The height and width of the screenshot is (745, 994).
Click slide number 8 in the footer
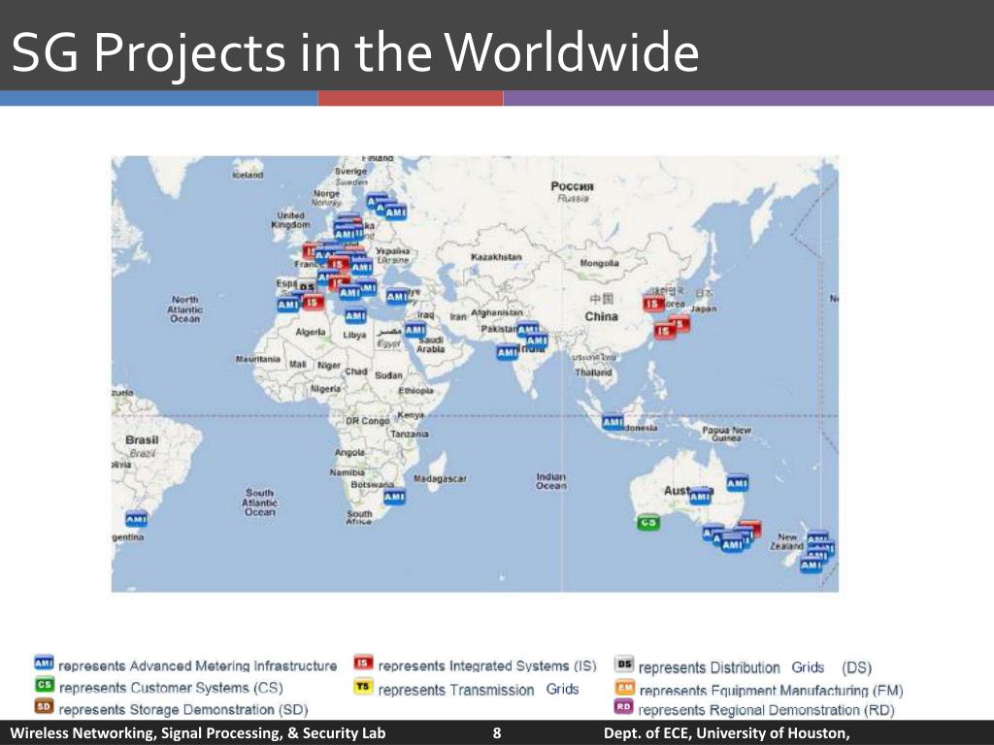pyautogui.click(x=497, y=733)
